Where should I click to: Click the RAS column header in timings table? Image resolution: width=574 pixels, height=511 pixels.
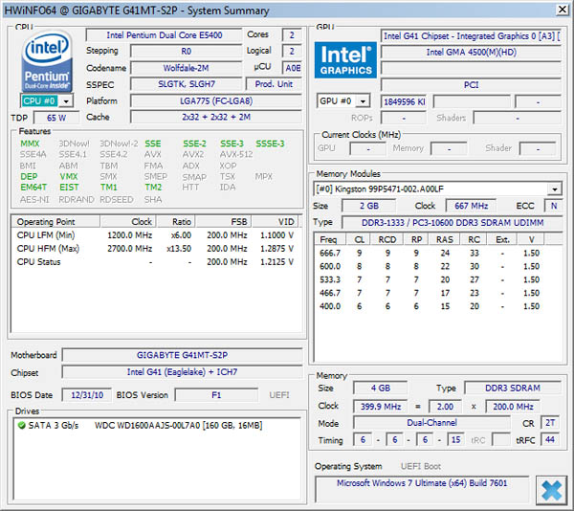445,239
